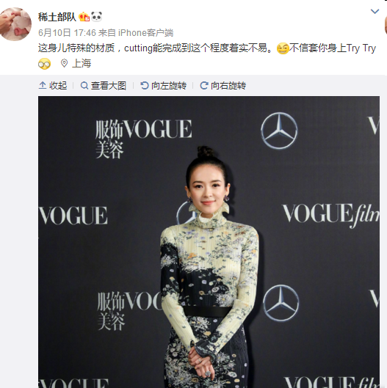Click the expanded Vogue event photo

209,242
